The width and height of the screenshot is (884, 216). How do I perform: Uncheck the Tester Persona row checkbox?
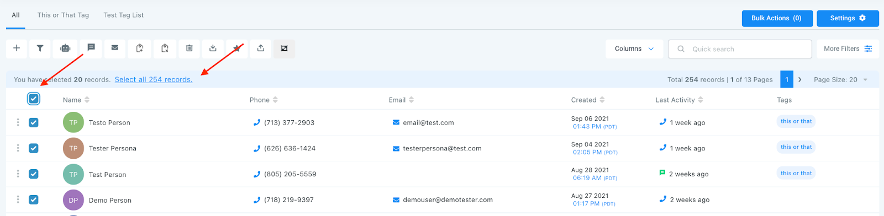coord(34,148)
